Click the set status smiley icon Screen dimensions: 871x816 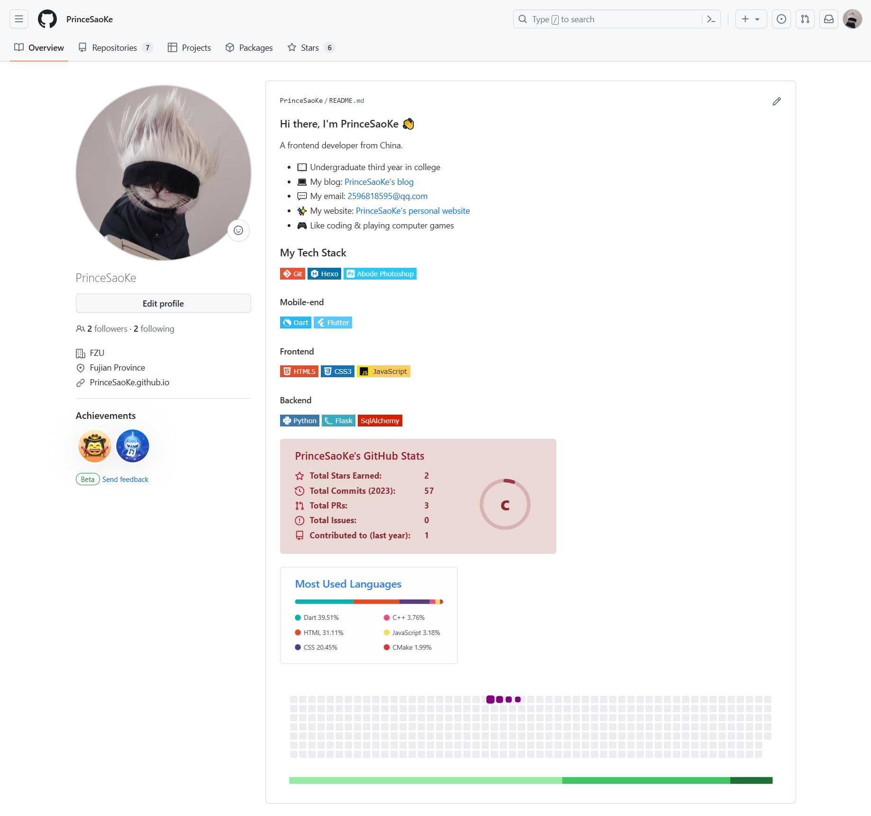click(238, 230)
